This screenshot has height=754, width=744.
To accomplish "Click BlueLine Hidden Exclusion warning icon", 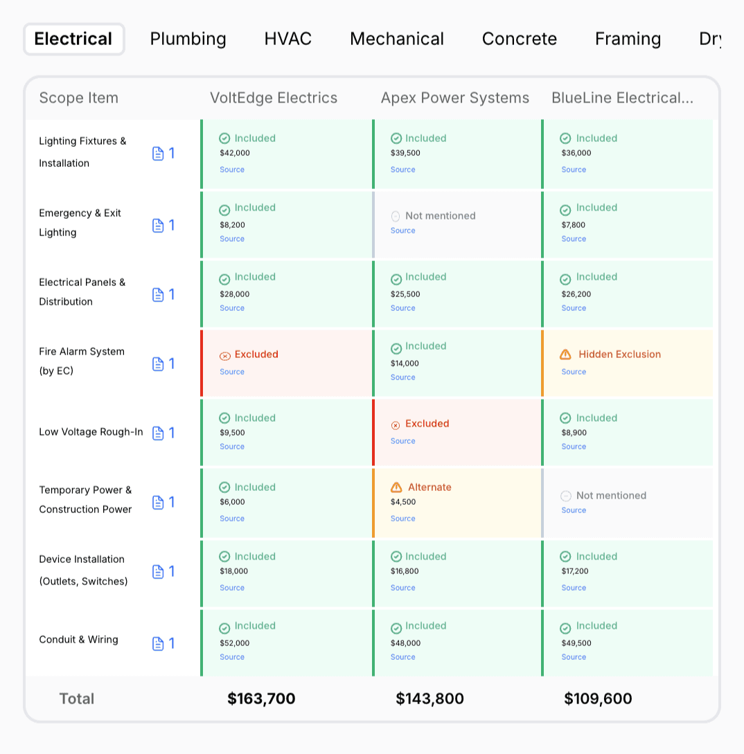I will pyautogui.click(x=565, y=354).
